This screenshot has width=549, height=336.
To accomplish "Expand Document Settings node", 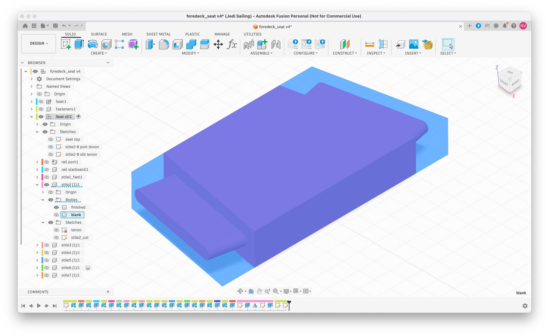I will tap(32, 79).
